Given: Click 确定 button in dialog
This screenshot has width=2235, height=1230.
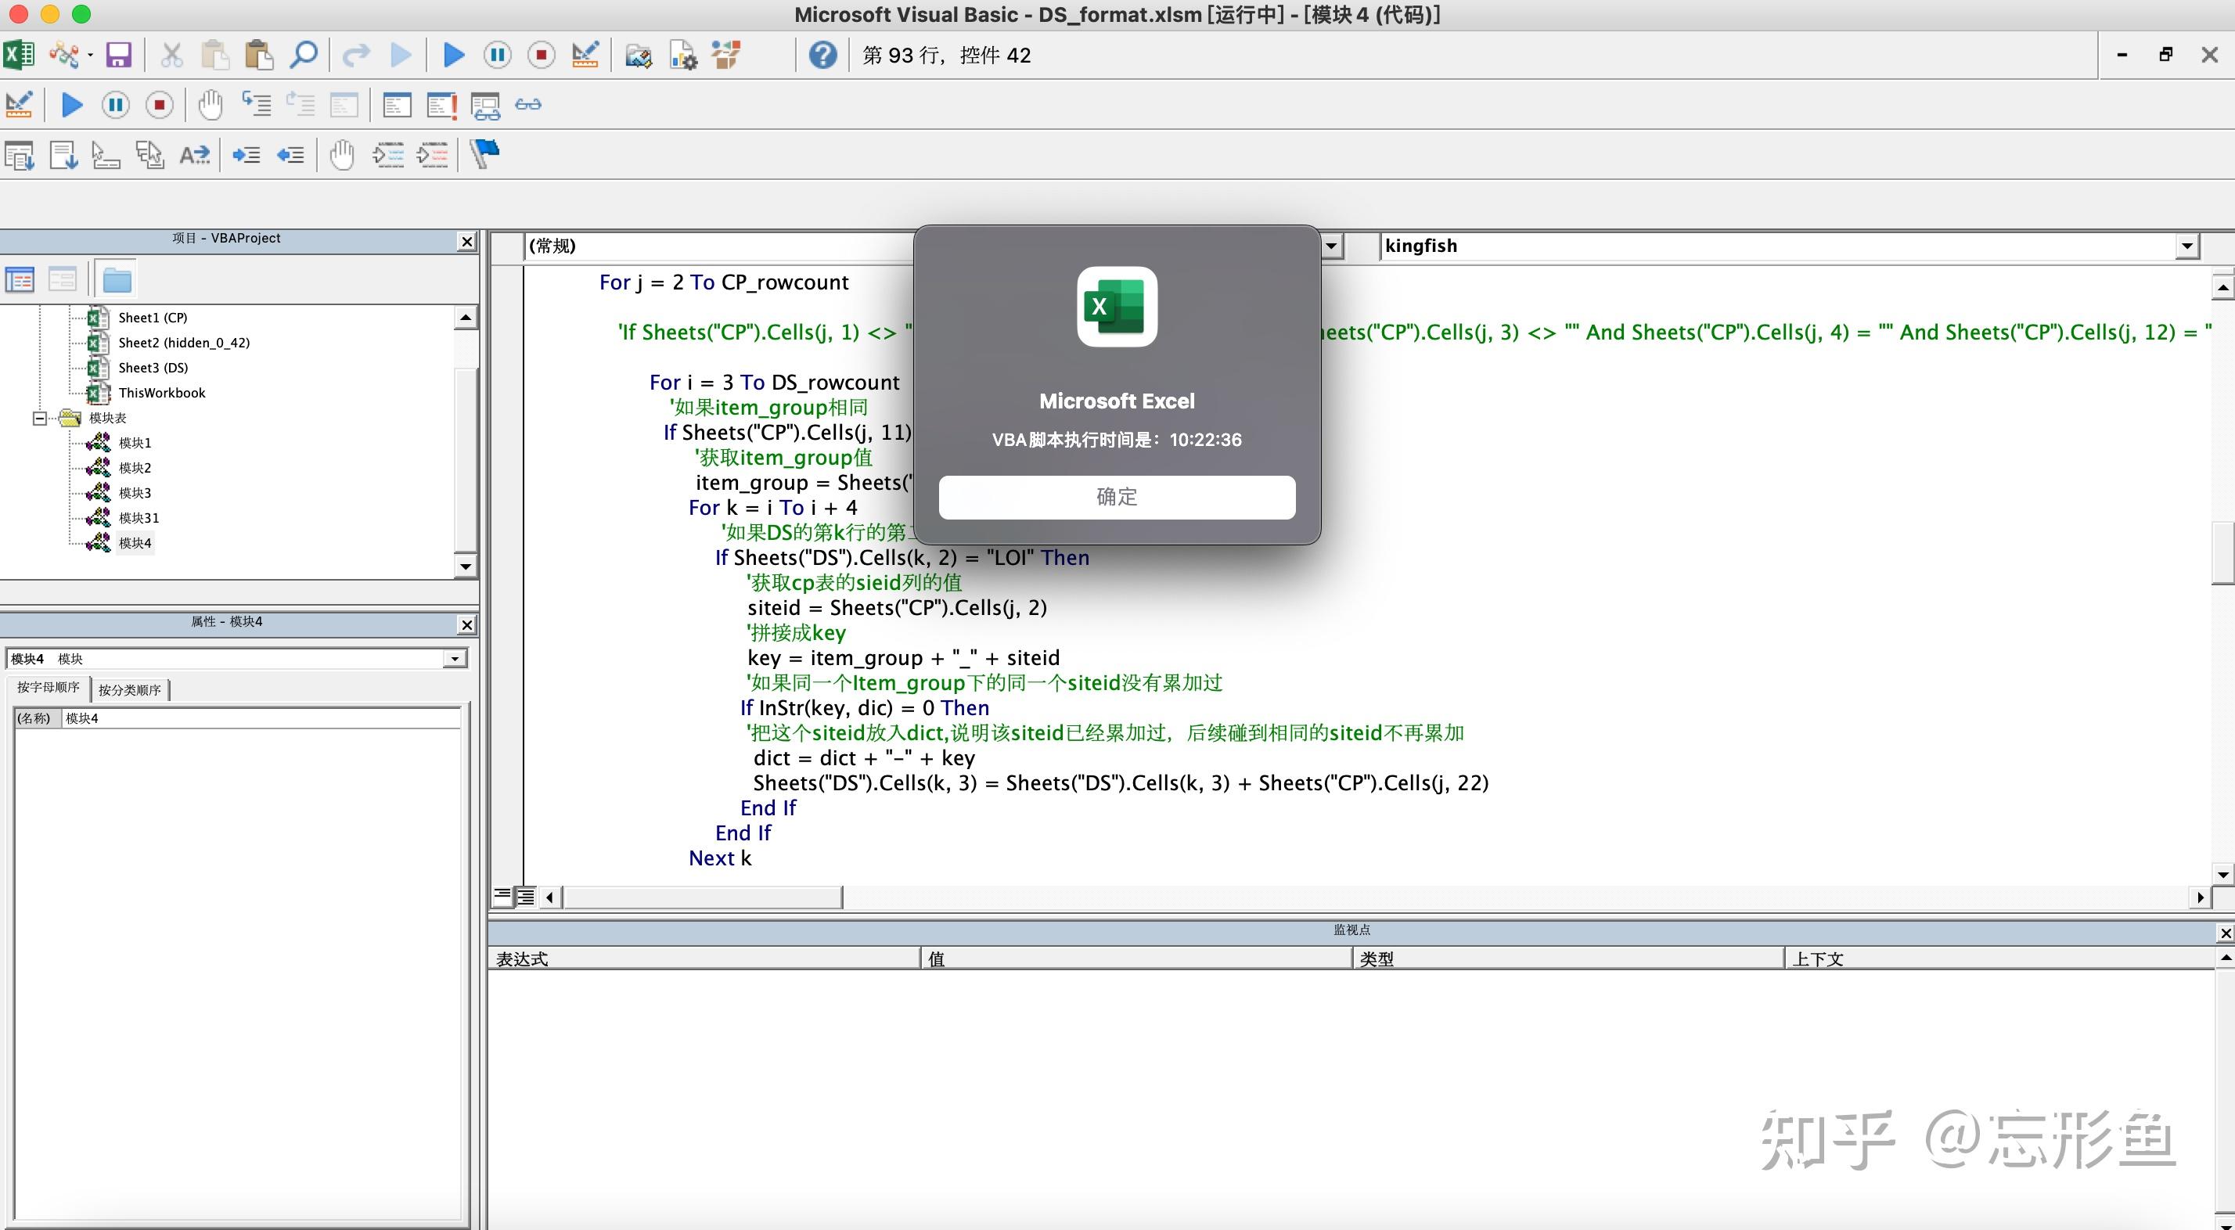Looking at the screenshot, I should tap(1117, 497).
